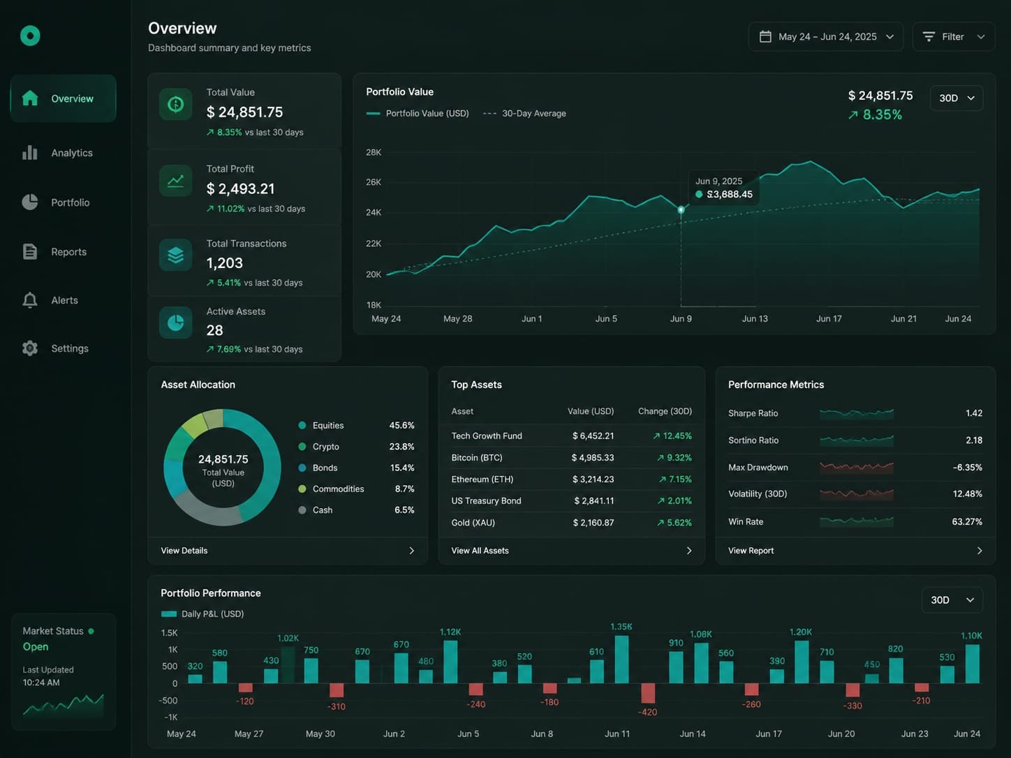Toggle Commodities in allocation legend

coord(356,489)
